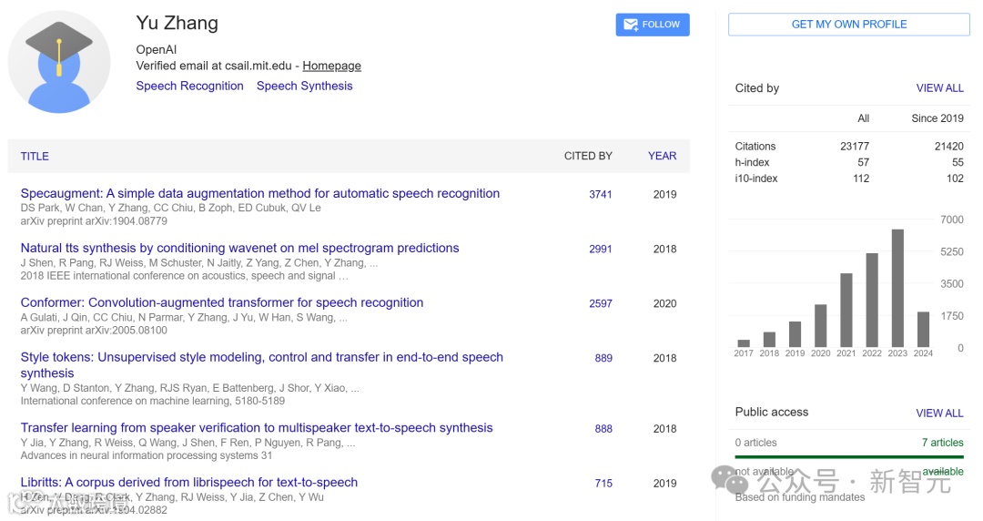The image size is (983, 521).
Task: Click Get My Own Profile button
Action: [848, 25]
